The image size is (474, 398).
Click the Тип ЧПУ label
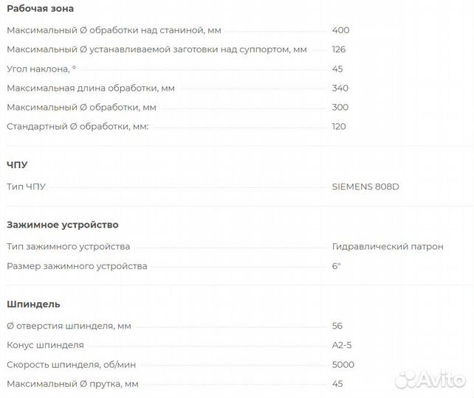(26, 186)
